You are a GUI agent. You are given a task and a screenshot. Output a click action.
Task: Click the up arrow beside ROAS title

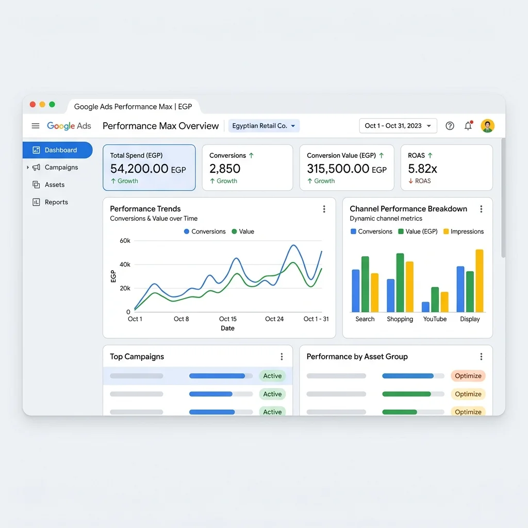pyautogui.click(x=430, y=156)
